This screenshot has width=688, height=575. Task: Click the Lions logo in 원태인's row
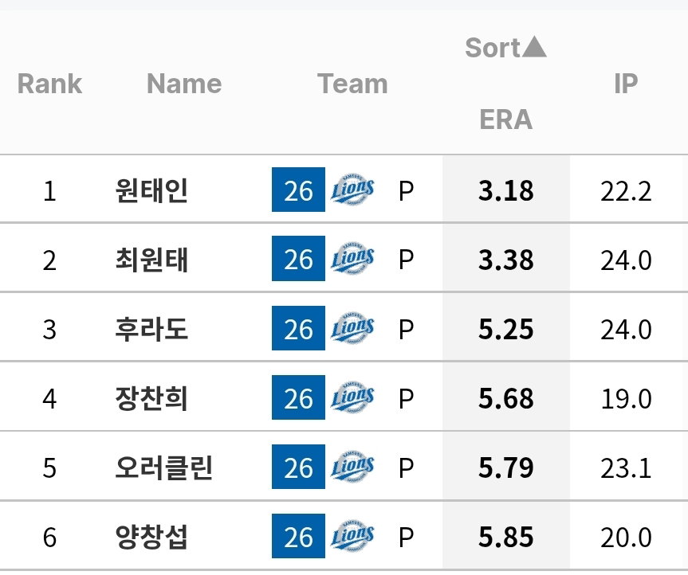pos(352,190)
